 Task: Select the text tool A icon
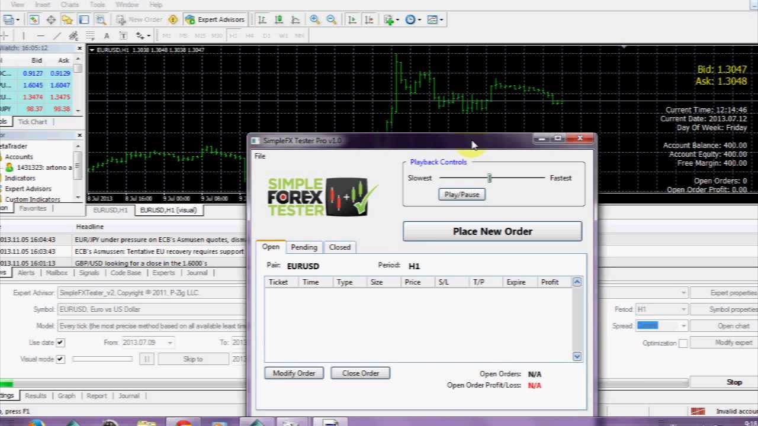107,35
